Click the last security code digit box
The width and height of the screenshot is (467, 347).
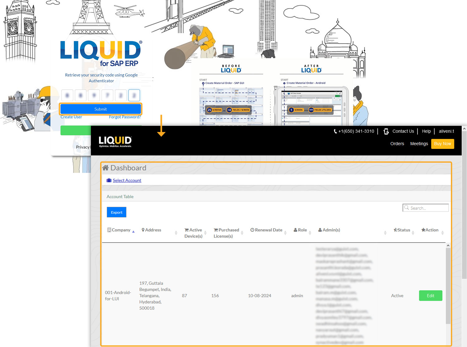[x=134, y=95]
